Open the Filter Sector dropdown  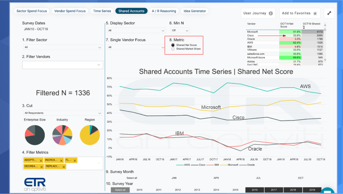pos(63,47)
